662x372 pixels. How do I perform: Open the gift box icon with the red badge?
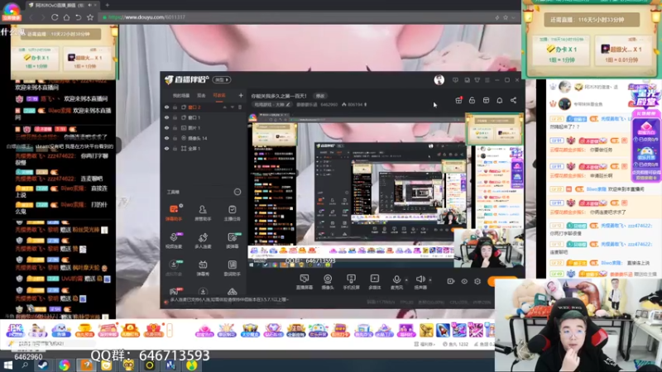[x=458, y=100]
